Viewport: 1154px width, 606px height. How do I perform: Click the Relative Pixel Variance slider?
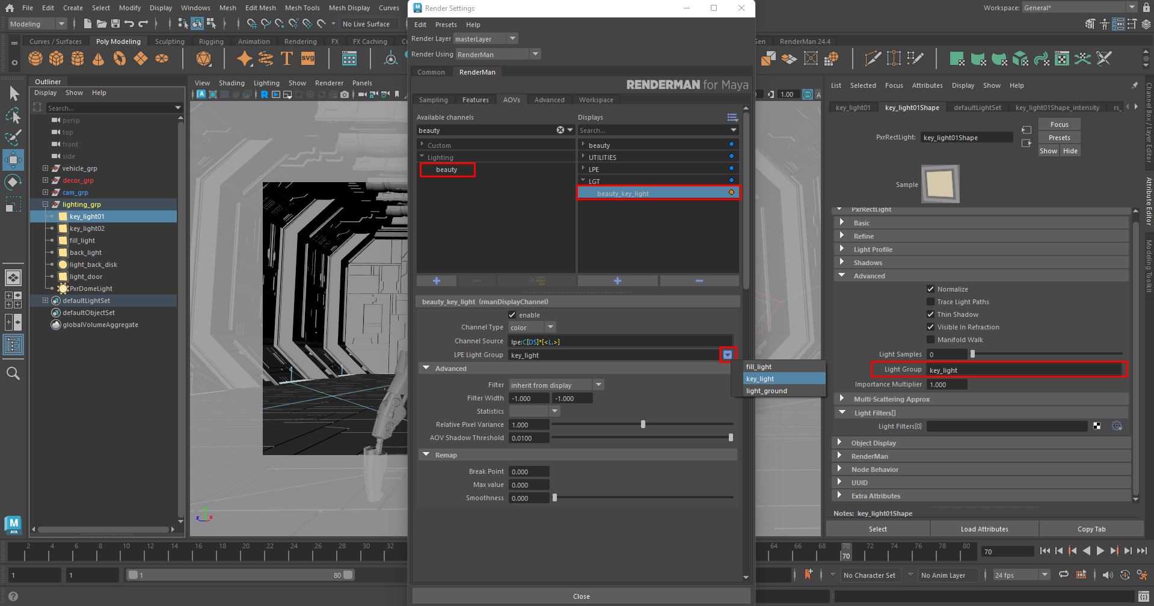click(642, 424)
